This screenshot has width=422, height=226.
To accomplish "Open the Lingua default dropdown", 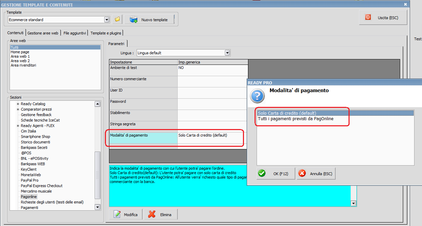I will tap(228, 53).
